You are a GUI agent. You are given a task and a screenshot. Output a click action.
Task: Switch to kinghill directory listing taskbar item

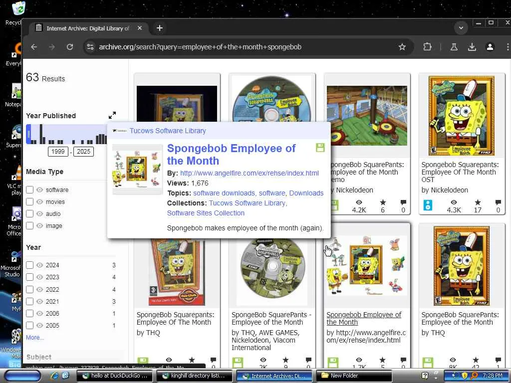click(195, 376)
